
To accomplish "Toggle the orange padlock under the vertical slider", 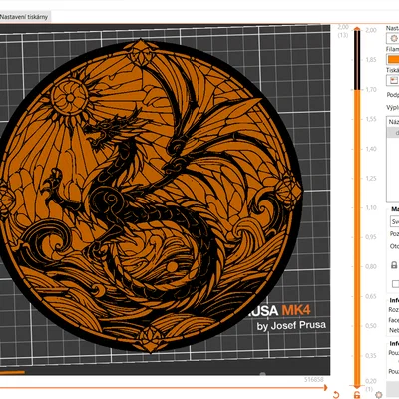I will click(357, 395).
